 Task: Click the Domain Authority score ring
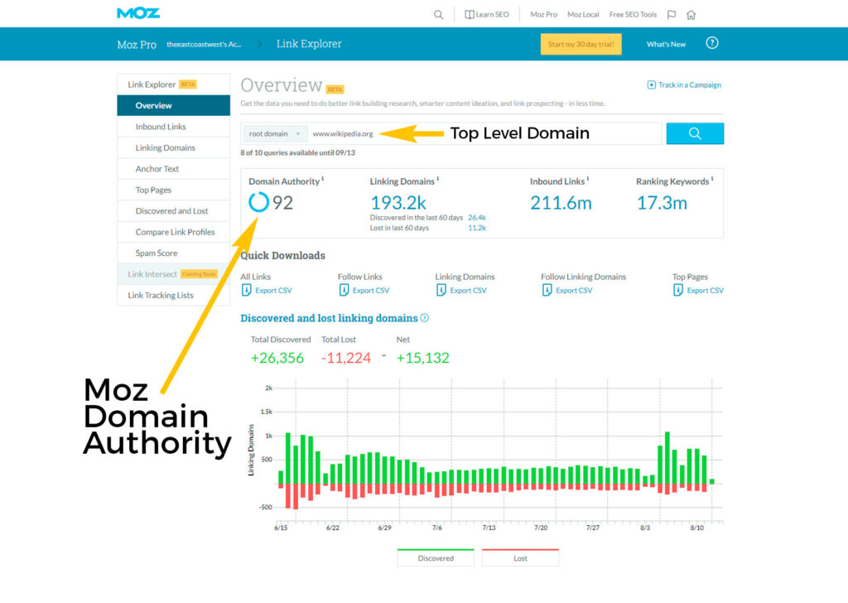tap(258, 202)
